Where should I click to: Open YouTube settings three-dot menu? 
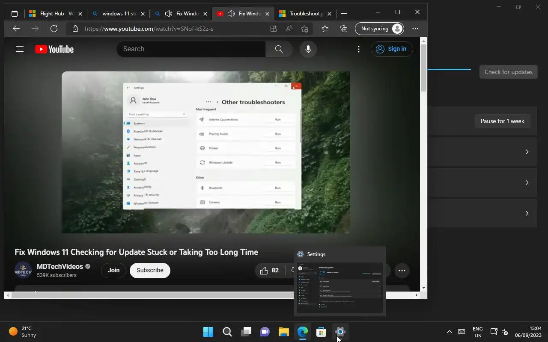point(359,49)
